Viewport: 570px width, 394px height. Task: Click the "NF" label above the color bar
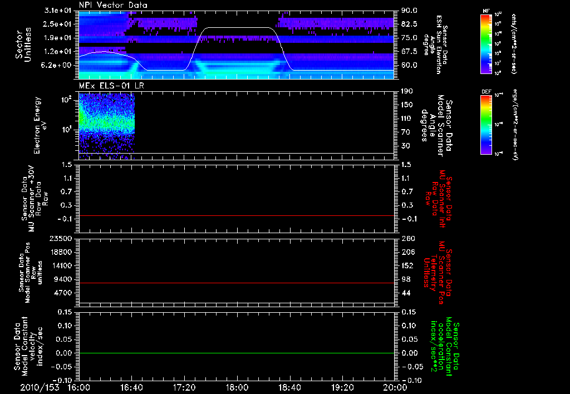click(487, 11)
